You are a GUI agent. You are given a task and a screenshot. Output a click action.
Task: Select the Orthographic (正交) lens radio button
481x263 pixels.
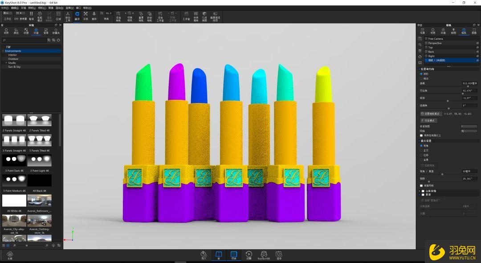420,150
